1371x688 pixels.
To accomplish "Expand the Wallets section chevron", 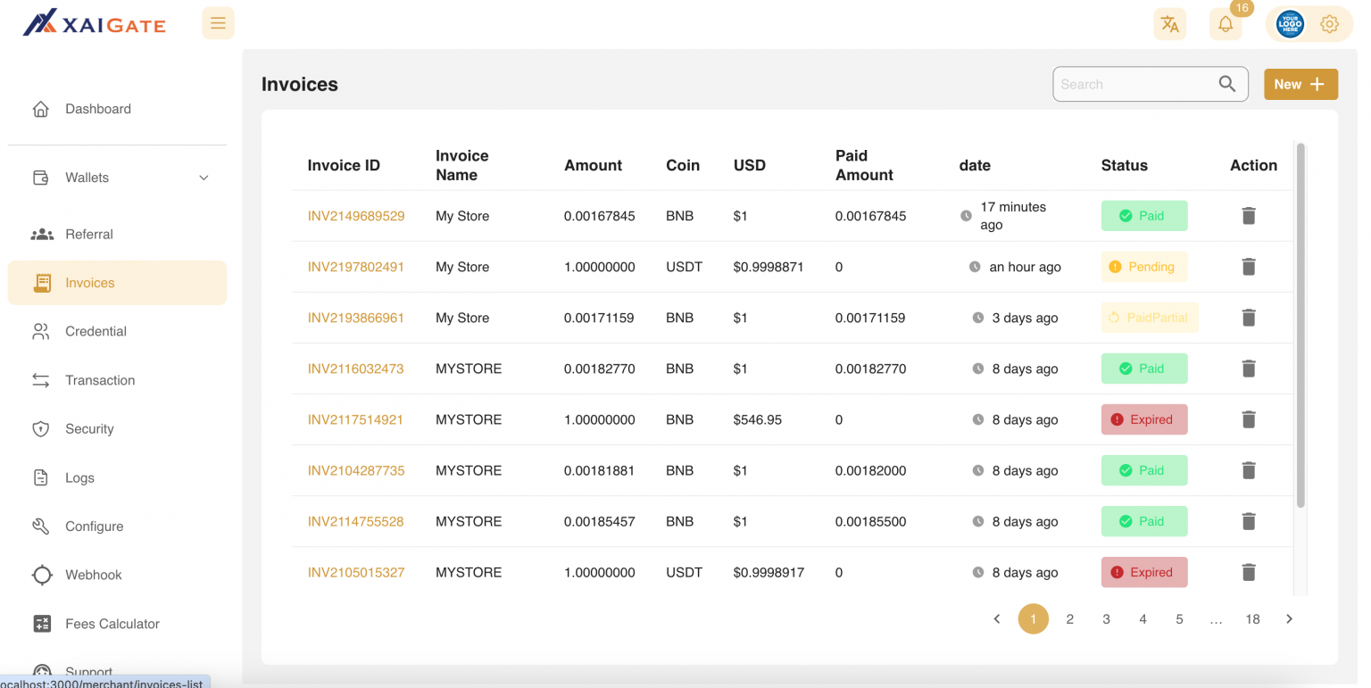I will pos(204,177).
